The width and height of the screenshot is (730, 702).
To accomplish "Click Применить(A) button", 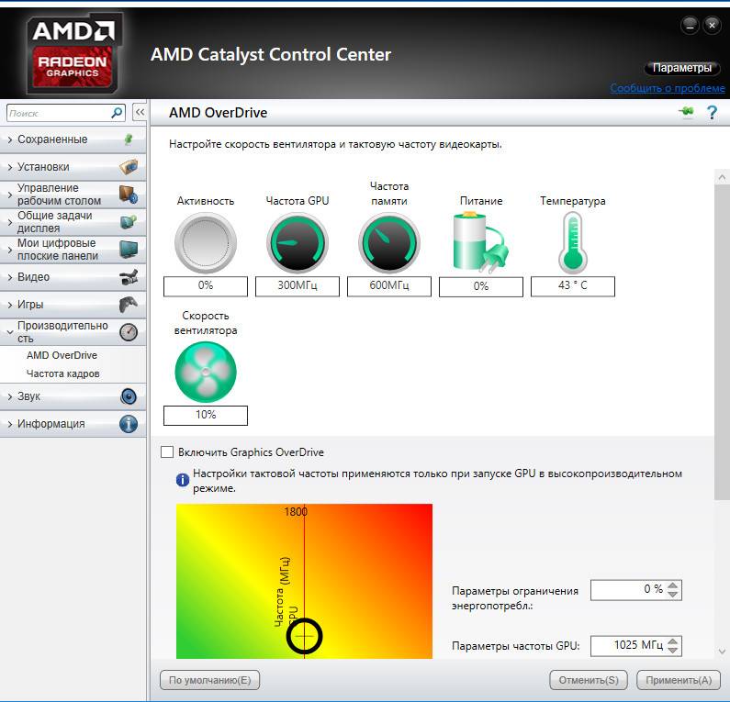I will pos(679,680).
